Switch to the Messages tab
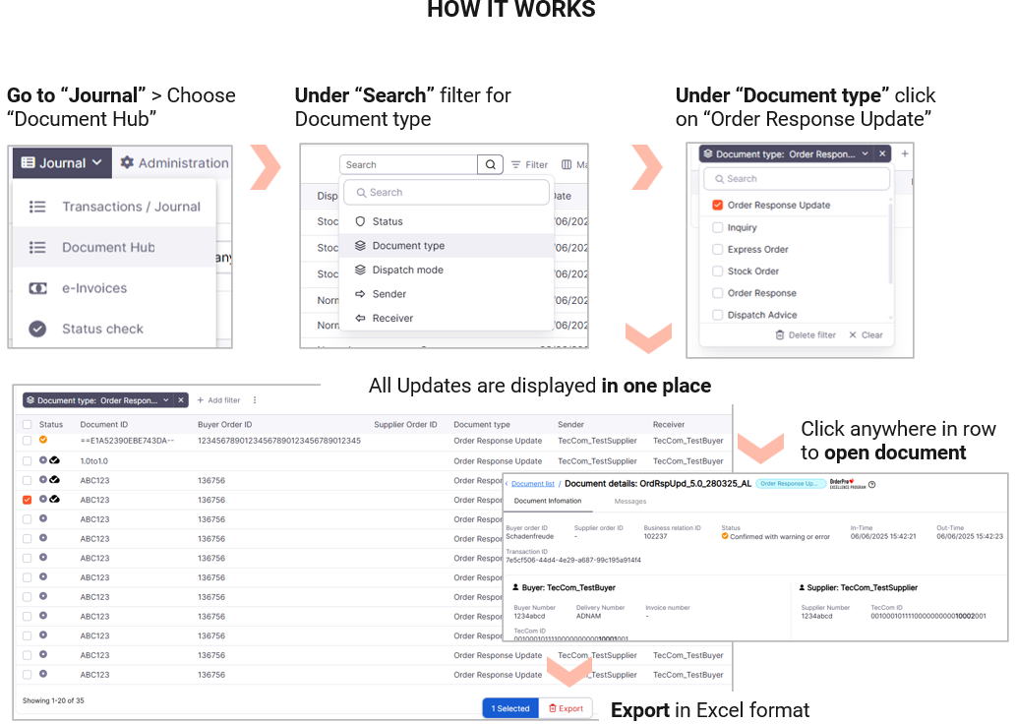Image resolution: width=1016 pixels, height=724 pixels. point(629,501)
